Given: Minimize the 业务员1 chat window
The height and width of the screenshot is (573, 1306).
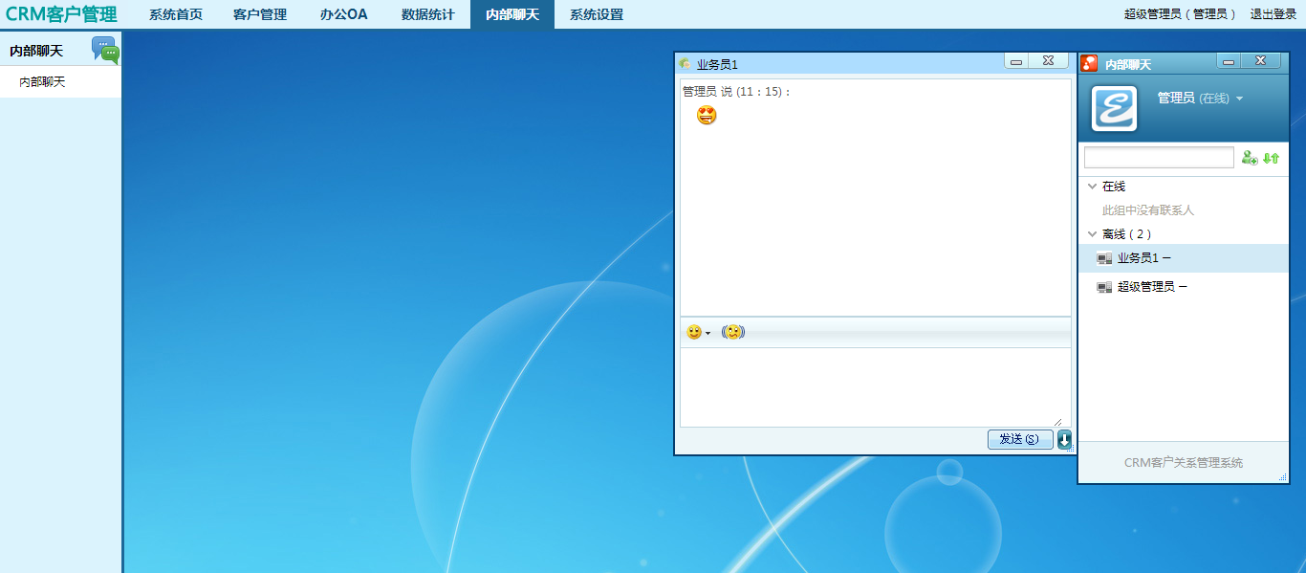Looking at the screenshot, I should tap(1016, 60).
